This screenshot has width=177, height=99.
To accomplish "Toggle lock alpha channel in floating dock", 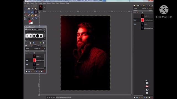I will click(34, 53).
